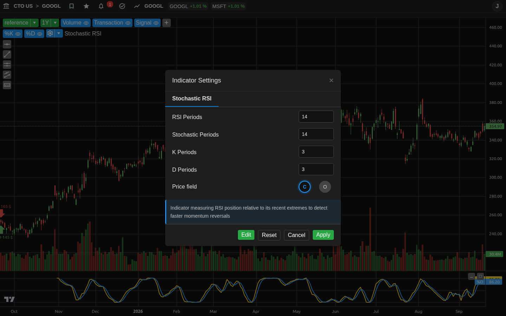Select the trend line drawing tool

click(7, 54)
